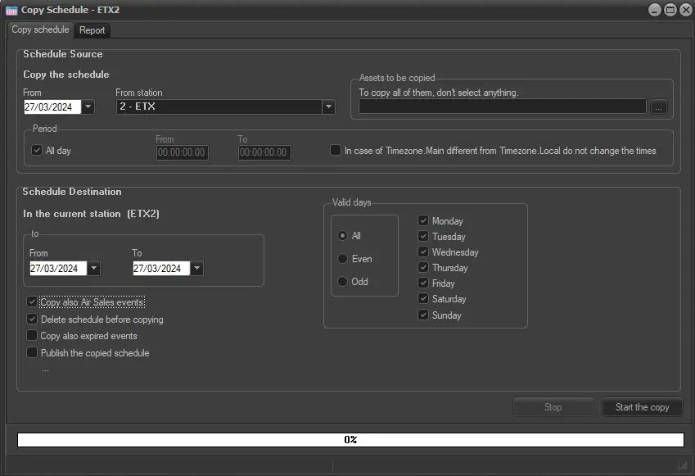Open the destination From date dropdown arrow
The width and height of the screenshot is (695, 476).
tap(94, 269)
